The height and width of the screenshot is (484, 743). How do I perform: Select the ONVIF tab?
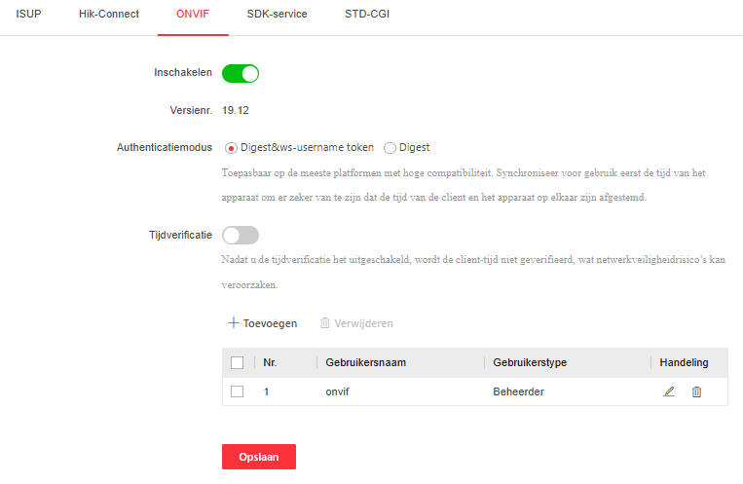[193, 15]
